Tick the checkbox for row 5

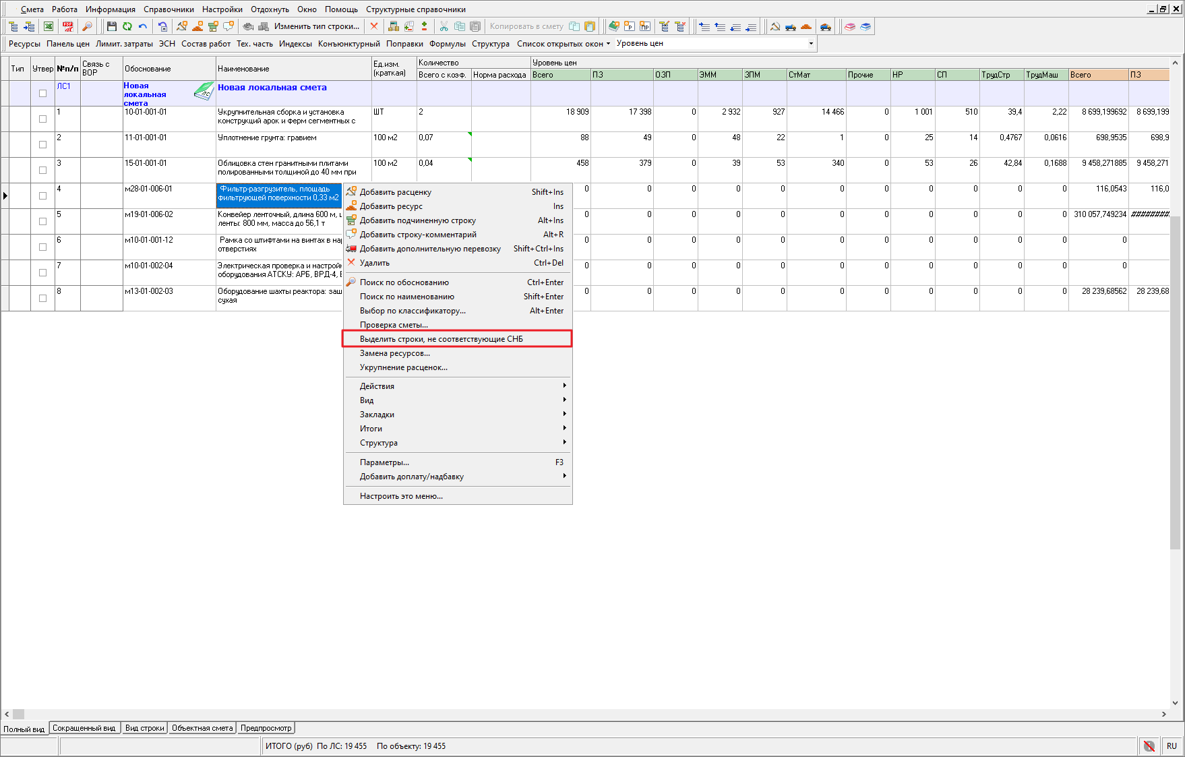(42, 222)
